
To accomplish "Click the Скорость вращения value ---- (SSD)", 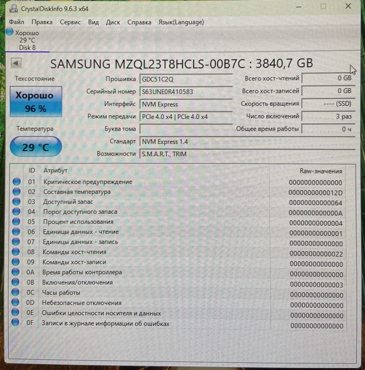I will 328,104.
